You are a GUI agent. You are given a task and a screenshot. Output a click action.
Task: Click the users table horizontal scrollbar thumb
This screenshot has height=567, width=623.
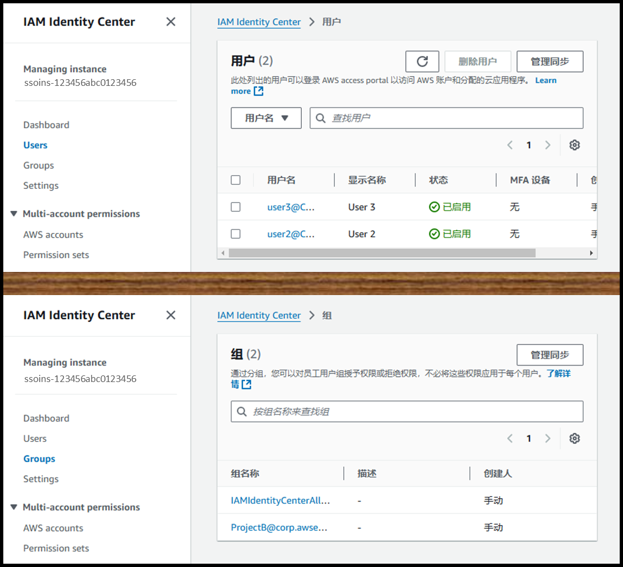click(382, 253)
